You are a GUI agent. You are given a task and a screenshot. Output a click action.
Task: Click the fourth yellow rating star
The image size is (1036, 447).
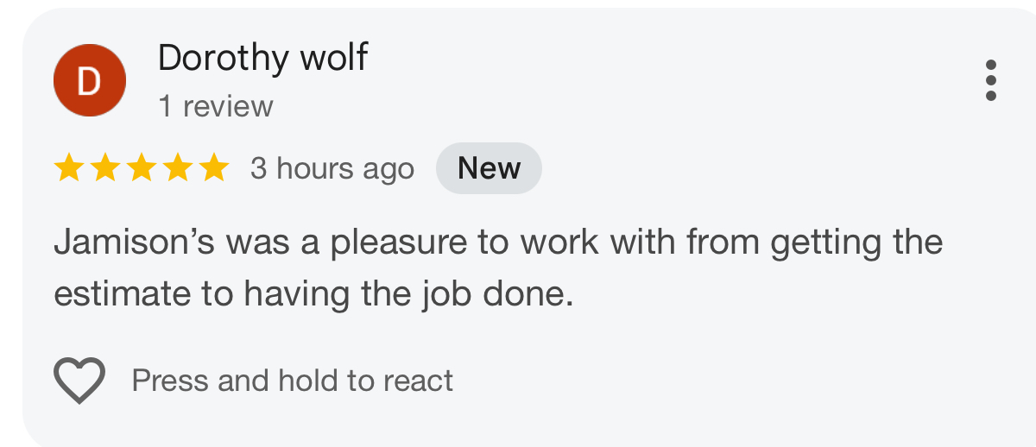tap(177, 168)
